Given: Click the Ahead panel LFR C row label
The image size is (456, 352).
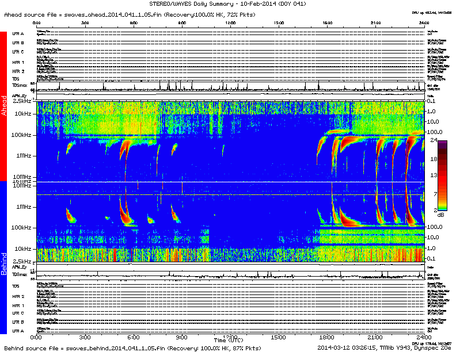Looking at the screenshot, I should 18,52.
